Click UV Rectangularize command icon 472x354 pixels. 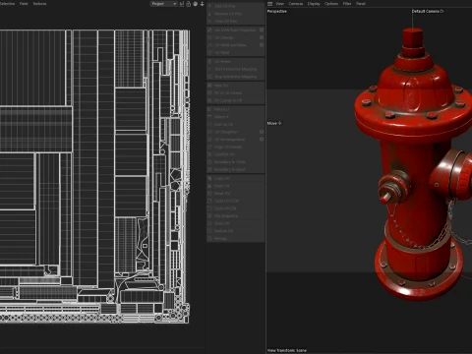click(210, 140)
